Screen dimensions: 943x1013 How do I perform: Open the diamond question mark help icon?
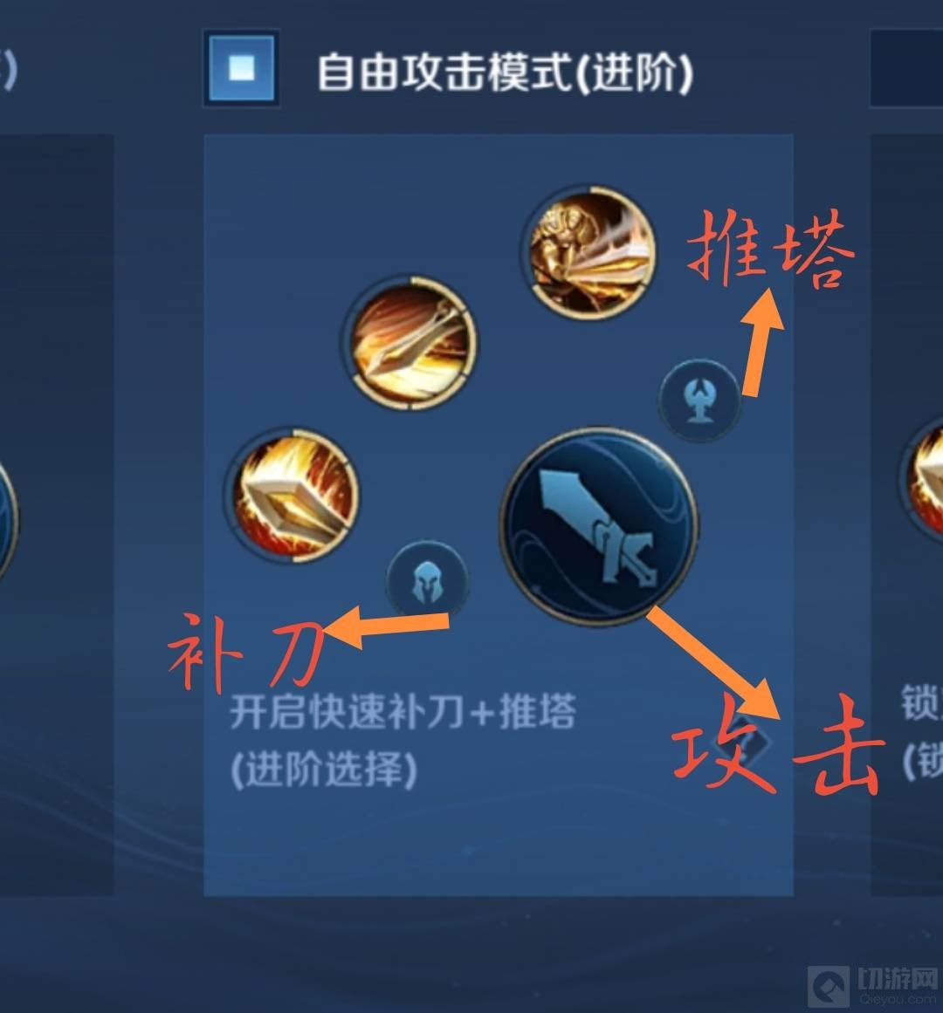pyautogui.click(x=743, y=741)
